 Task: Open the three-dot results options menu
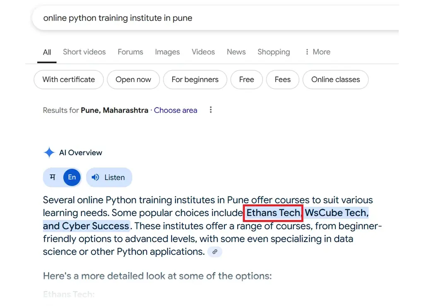tap(211, 110)
